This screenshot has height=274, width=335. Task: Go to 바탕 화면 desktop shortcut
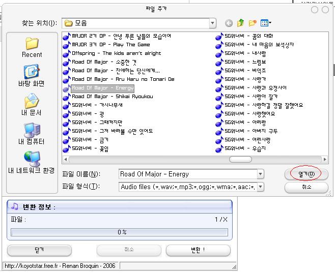(x=32, y=76)
